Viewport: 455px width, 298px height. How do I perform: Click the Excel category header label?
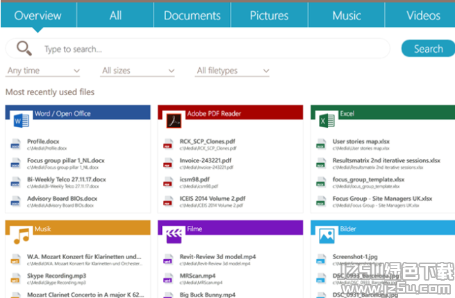click(347, 113)
